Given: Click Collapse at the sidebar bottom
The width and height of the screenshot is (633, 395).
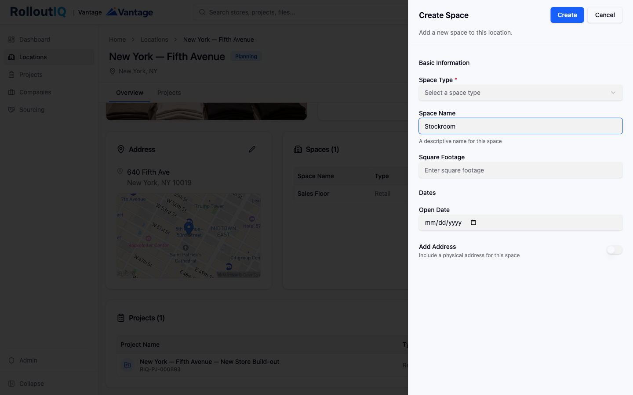Looking at the screenshot, I should click(49, 384).
